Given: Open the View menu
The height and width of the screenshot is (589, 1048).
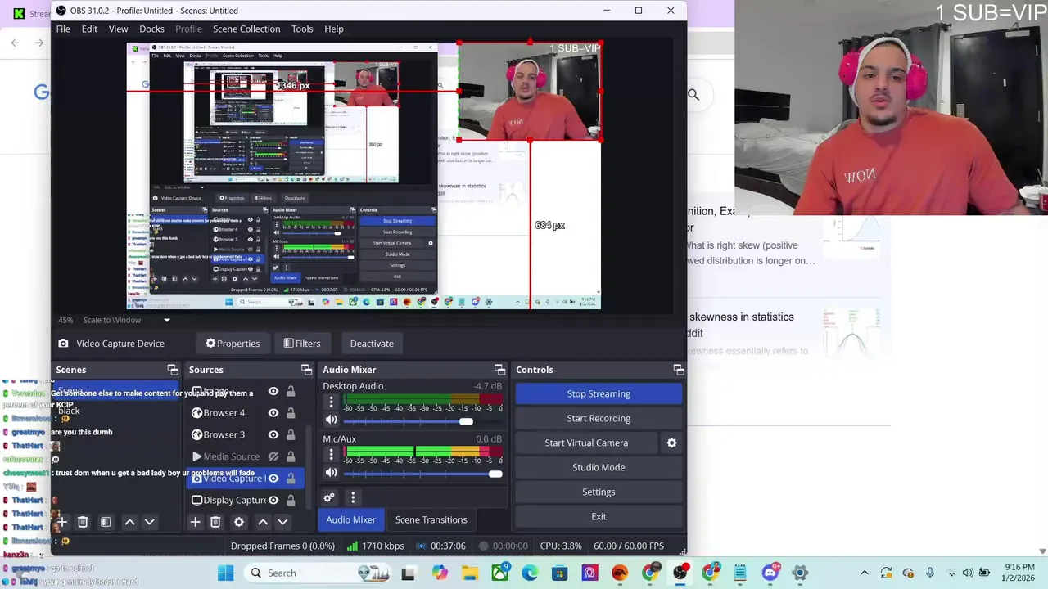Looking at the screenshot, I should pos(118,29).
